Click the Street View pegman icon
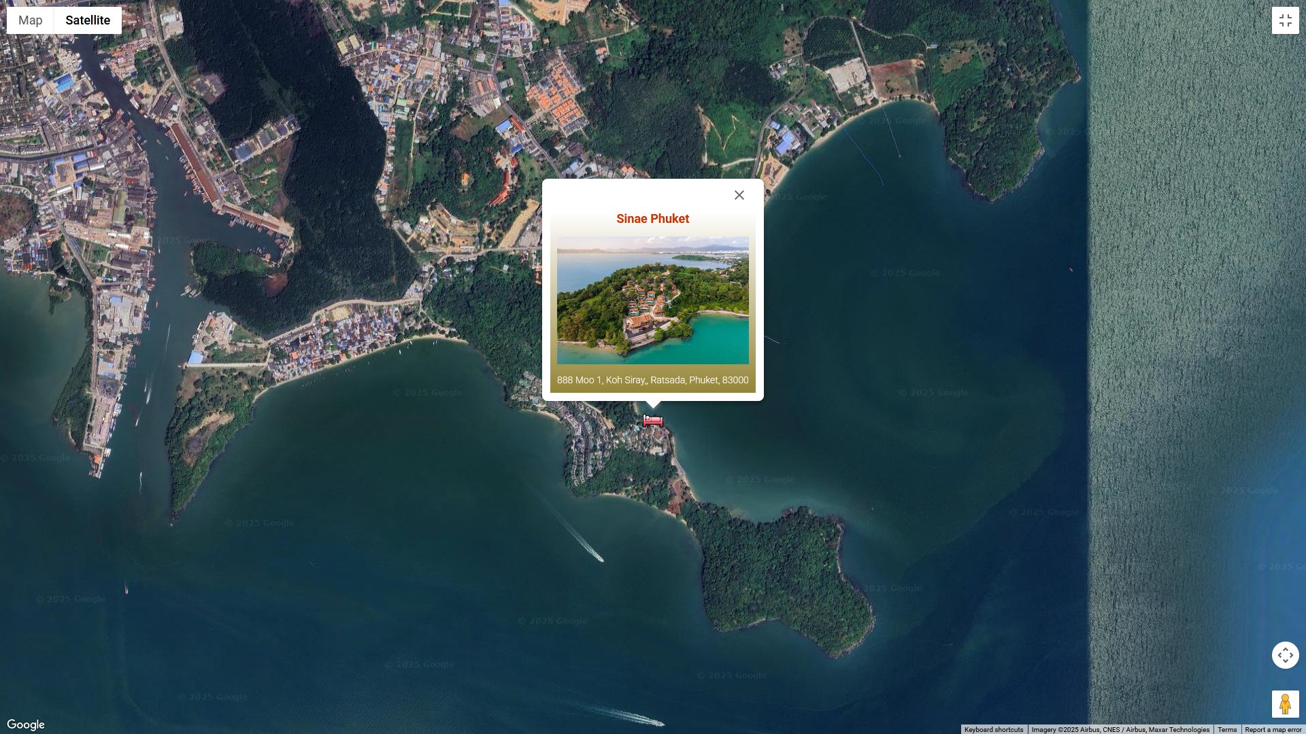This screenshot has width=1306, height=734. 1285,704
